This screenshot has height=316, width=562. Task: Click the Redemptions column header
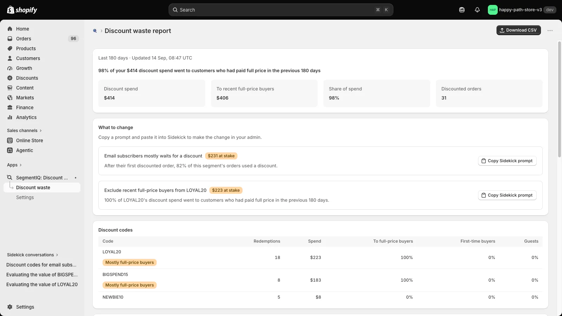(267, 241)
